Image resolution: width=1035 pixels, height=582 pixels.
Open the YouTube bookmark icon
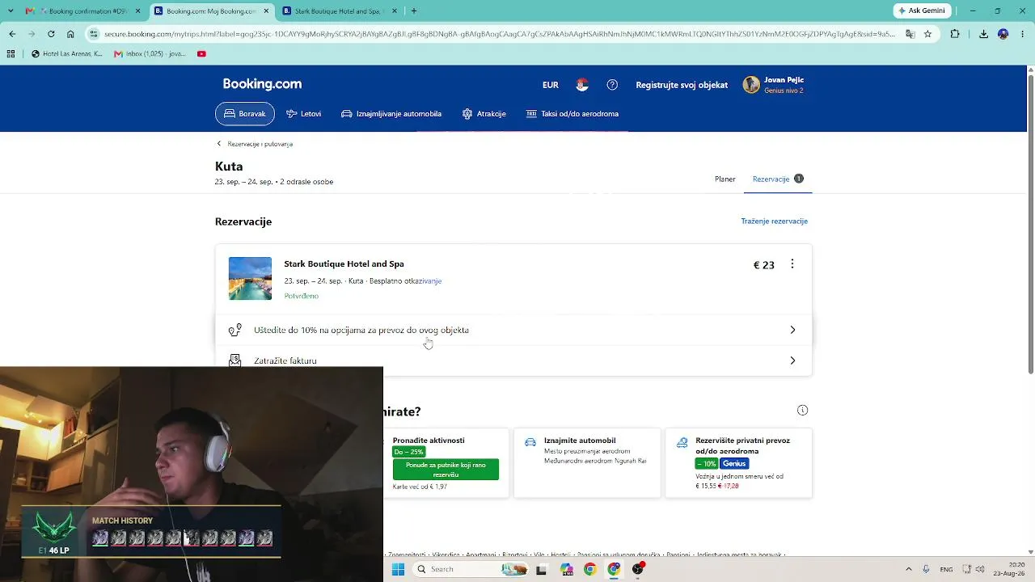pyautogui.click(x=201, y=54)
